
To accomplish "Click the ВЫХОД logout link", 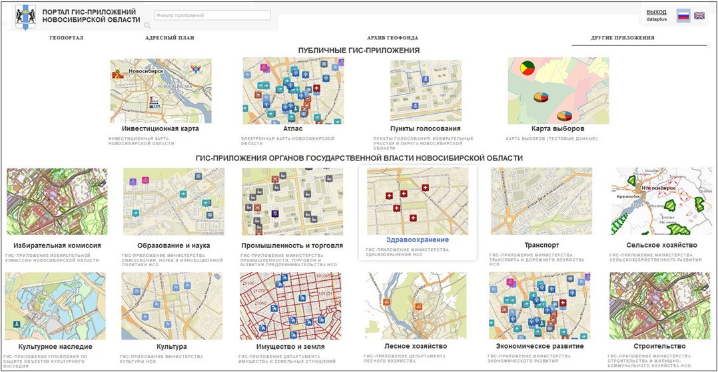I will [656, 12].
